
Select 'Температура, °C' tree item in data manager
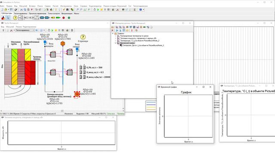[140, 40]
